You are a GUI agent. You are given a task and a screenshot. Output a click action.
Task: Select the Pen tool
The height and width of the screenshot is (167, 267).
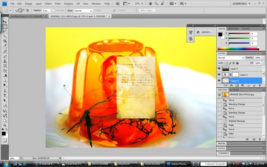coord(4,91)
